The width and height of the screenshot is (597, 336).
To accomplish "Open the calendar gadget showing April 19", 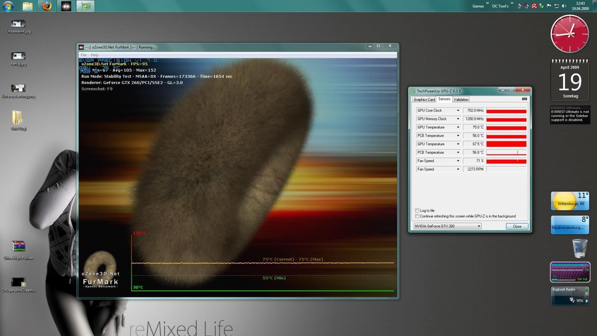I will [x=570, y=80].
